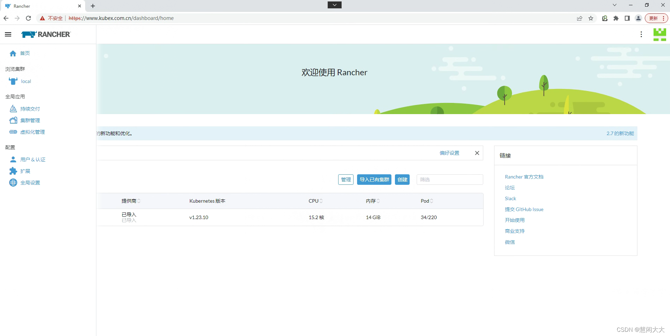Open 集群管理 in the sidebar
The width and height of the screenshot is (670, 336).
pyautogui.click(x=30, y=120)
